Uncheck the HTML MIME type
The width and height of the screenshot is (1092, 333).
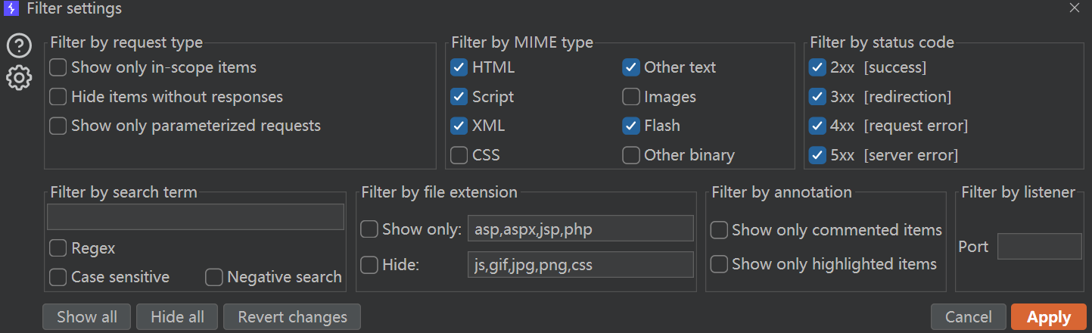(x=459, y=67)
